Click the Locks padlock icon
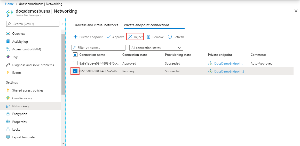 point(8,129)
